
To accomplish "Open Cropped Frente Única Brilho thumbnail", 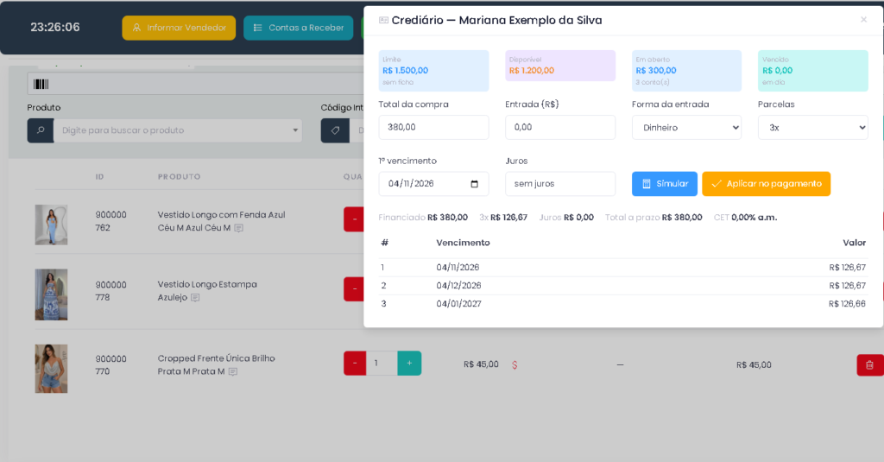I will point(51,369).
